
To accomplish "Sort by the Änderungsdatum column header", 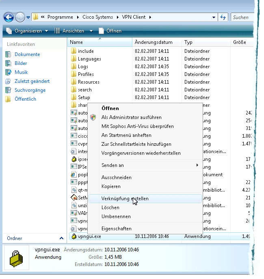I will (x=154, y=42).
